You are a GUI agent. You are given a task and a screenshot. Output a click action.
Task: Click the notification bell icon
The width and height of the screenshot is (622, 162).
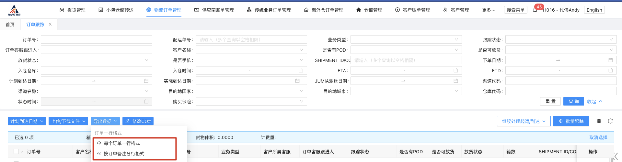tap(535, 10)
